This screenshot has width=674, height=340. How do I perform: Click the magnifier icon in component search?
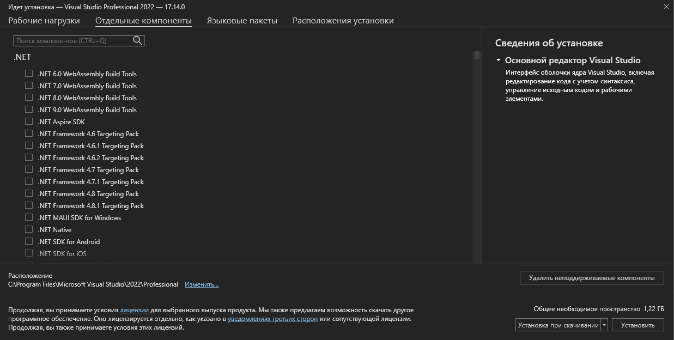coord(137,40)
